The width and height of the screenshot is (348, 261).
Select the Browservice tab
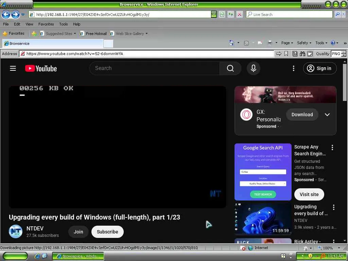tap(53, 43)
